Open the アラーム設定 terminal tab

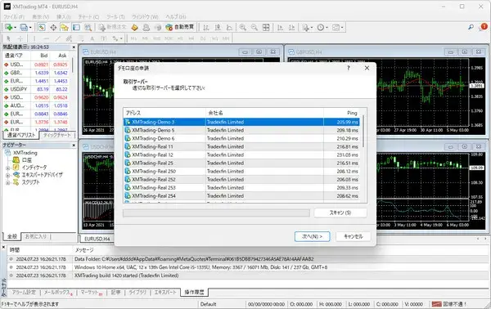[24, 292]
